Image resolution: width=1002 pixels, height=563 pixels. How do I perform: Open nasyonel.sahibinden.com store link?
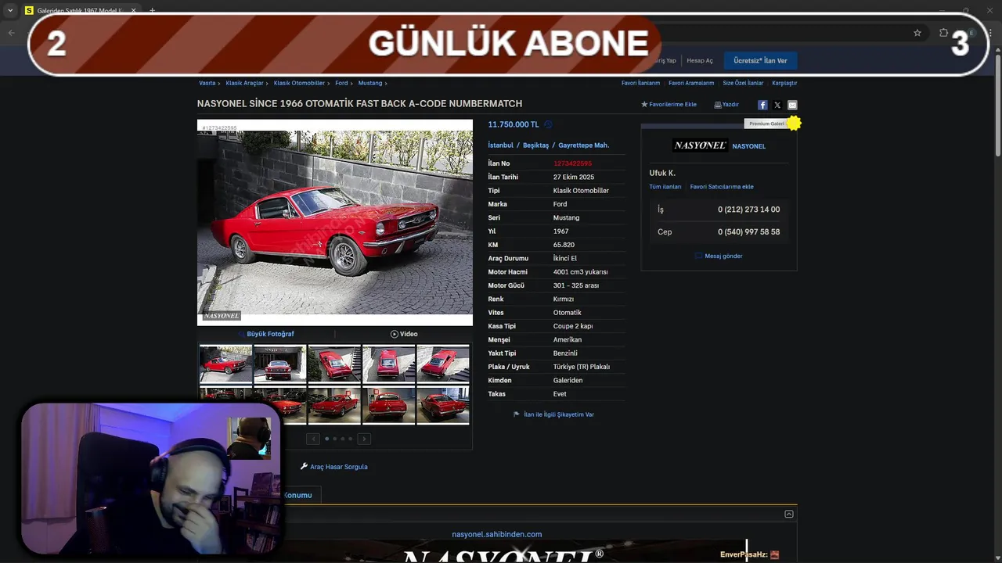(x=497, y=534)
